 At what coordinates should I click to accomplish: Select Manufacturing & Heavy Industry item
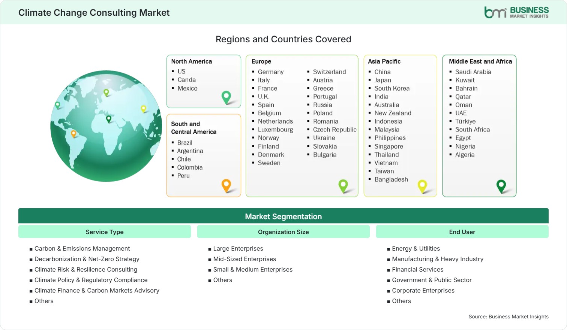tap(438, 259)
